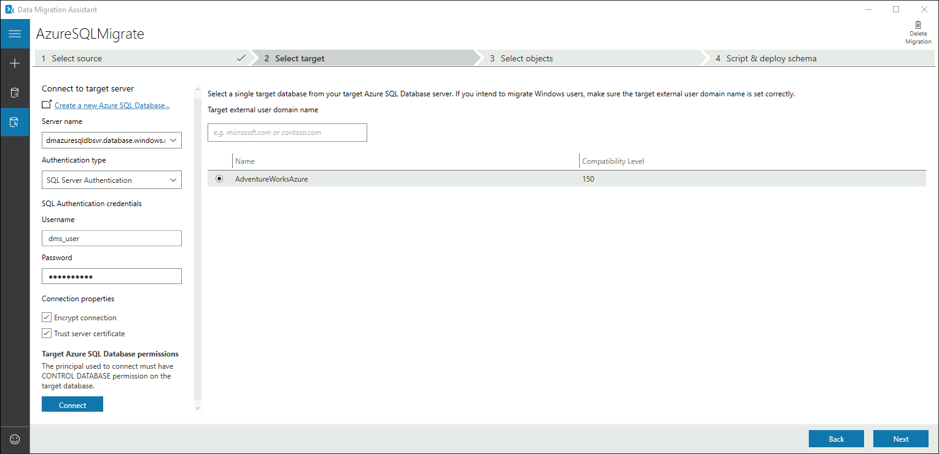Click the compatibility value 150
This screenshot has width=939, height=454.
coord(588,179)
